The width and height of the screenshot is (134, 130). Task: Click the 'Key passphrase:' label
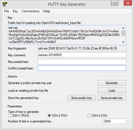(18, 62)
